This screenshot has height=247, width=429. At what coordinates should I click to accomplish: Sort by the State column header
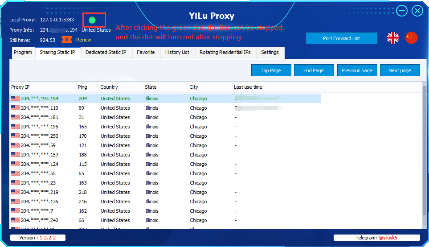click(165, 87)
